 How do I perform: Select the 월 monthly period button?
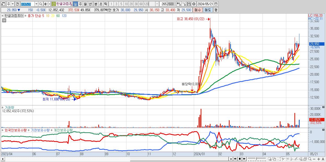click(x=85, y=4)
